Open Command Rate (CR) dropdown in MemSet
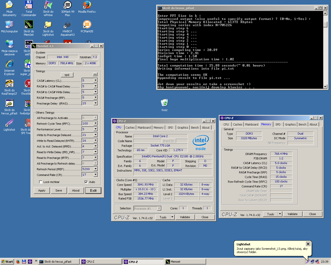Image resolution: width=331 pixels, height=265 pixels. point(95,175)
